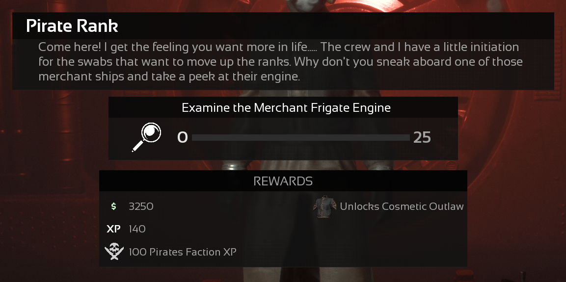The width and height of the screenshot is (566, 282).
Task: Click the objective progress bar
Action: click(x=300, y=138)
